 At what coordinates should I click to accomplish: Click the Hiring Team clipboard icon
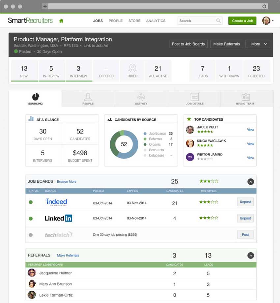245,98
